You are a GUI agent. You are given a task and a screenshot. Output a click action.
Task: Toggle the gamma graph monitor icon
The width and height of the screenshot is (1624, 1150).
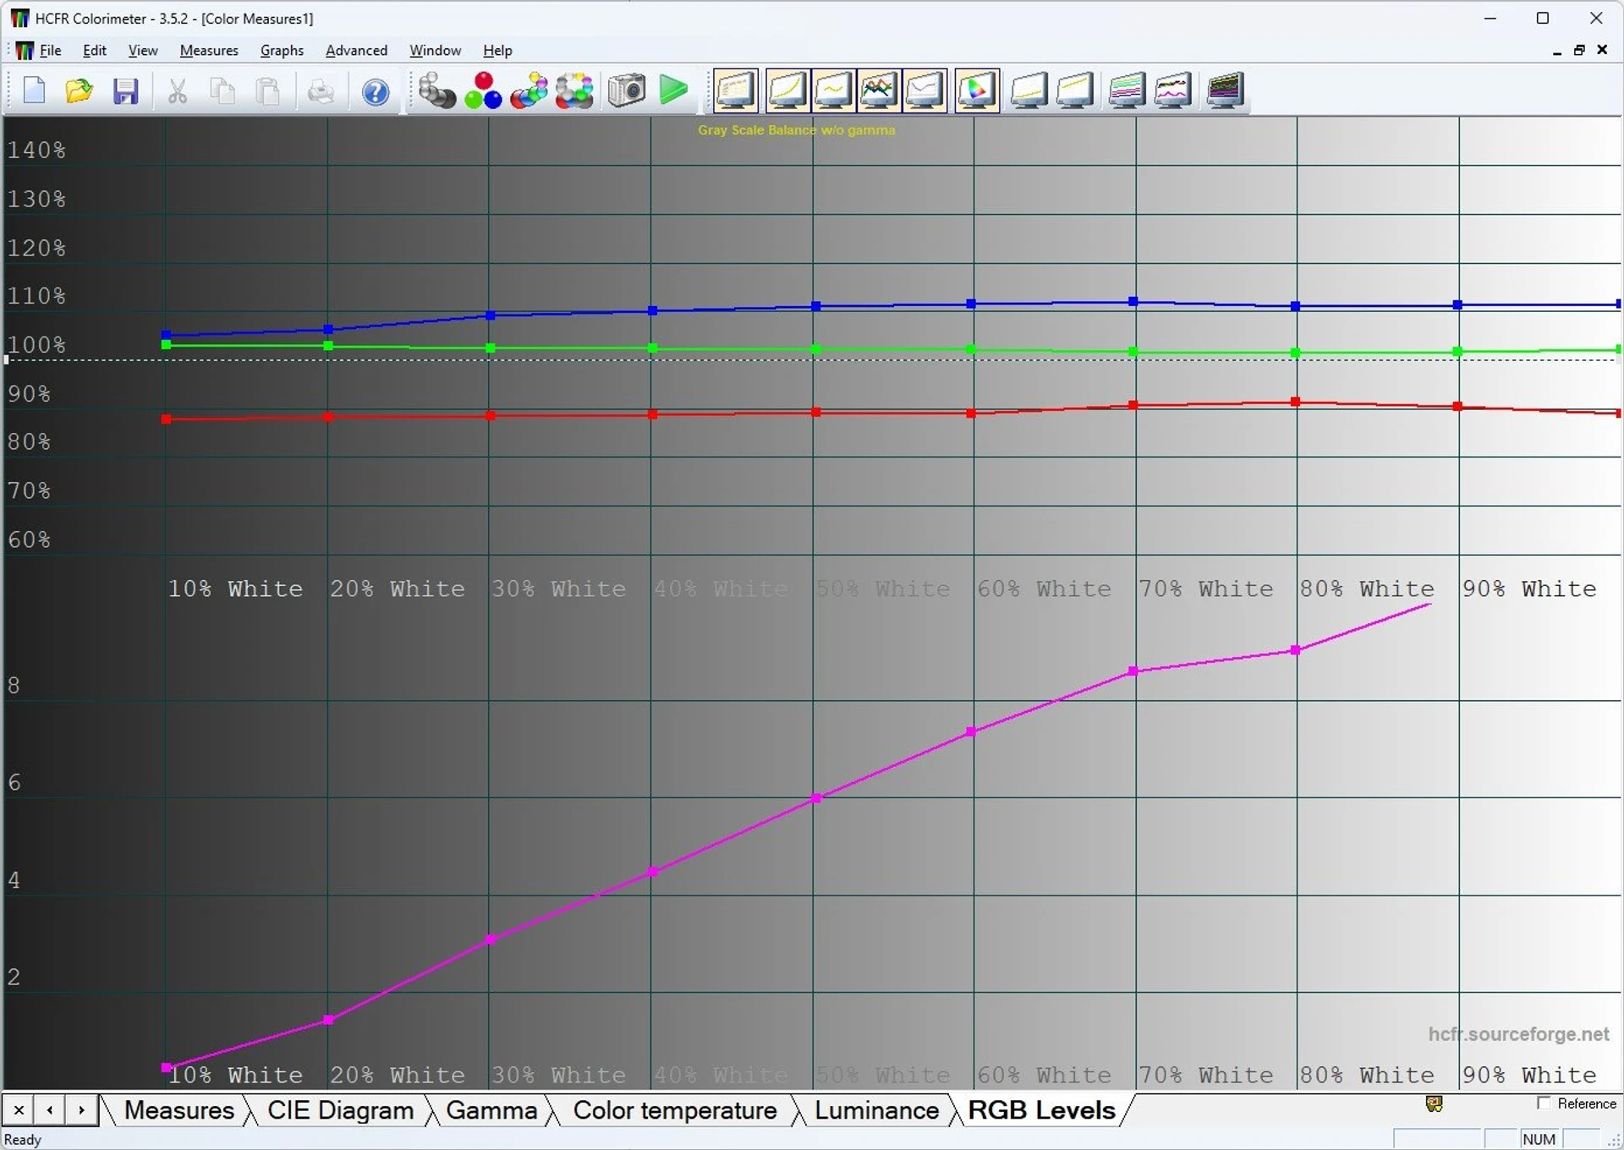click(833, 90)
